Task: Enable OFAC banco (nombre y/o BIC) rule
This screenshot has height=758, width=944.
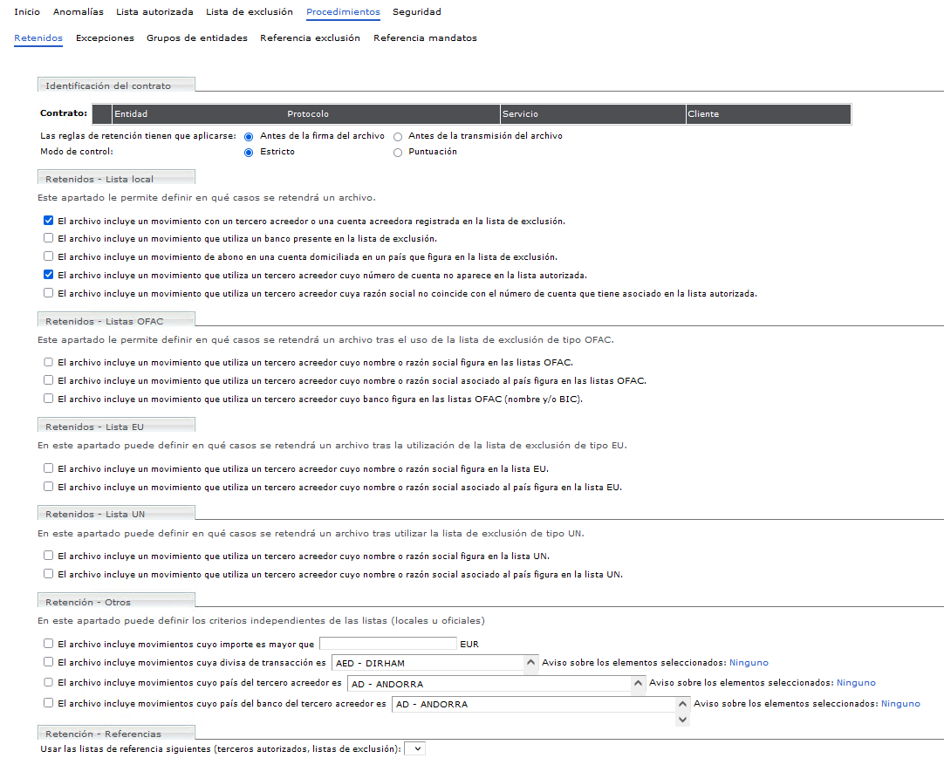Action: (49, 399)
